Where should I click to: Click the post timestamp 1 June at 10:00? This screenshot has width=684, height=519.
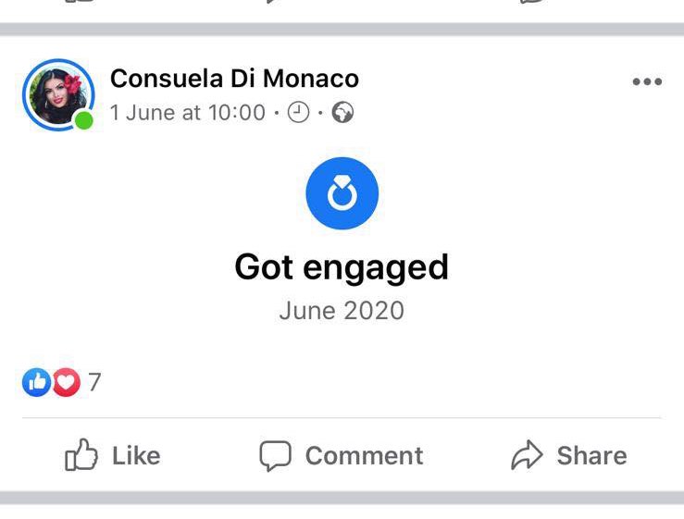187,113
